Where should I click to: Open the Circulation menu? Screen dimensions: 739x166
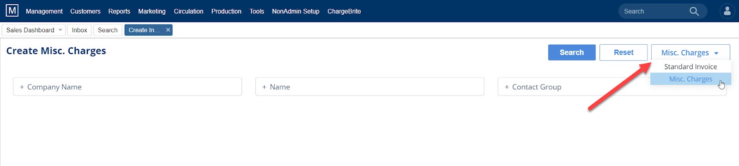188,11
